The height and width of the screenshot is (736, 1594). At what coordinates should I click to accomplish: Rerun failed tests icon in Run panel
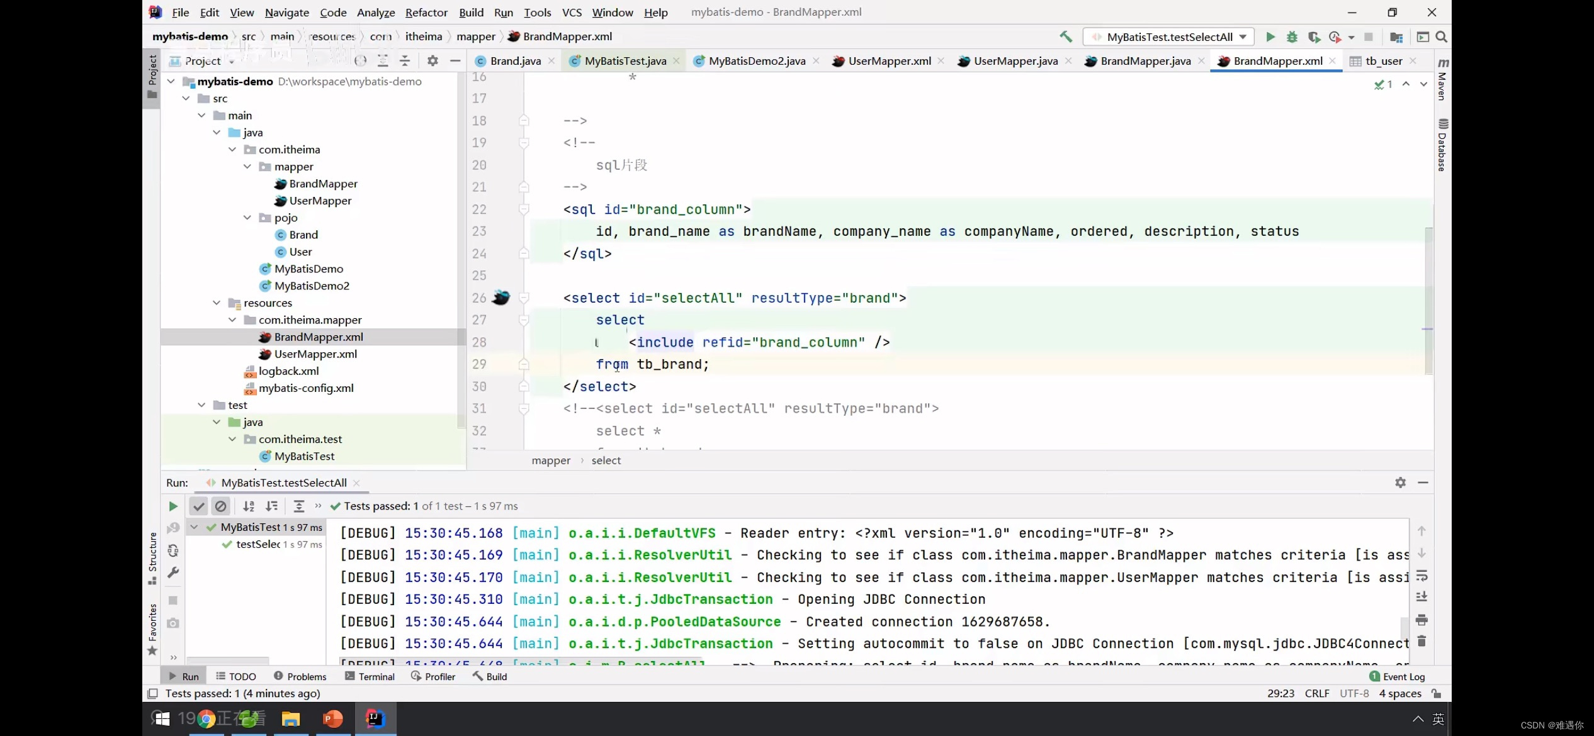173,528
